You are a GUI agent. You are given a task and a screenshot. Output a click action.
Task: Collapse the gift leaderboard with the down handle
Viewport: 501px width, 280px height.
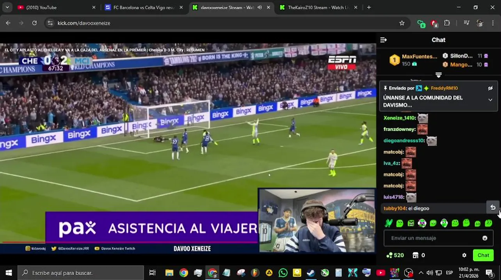point(438,75)
